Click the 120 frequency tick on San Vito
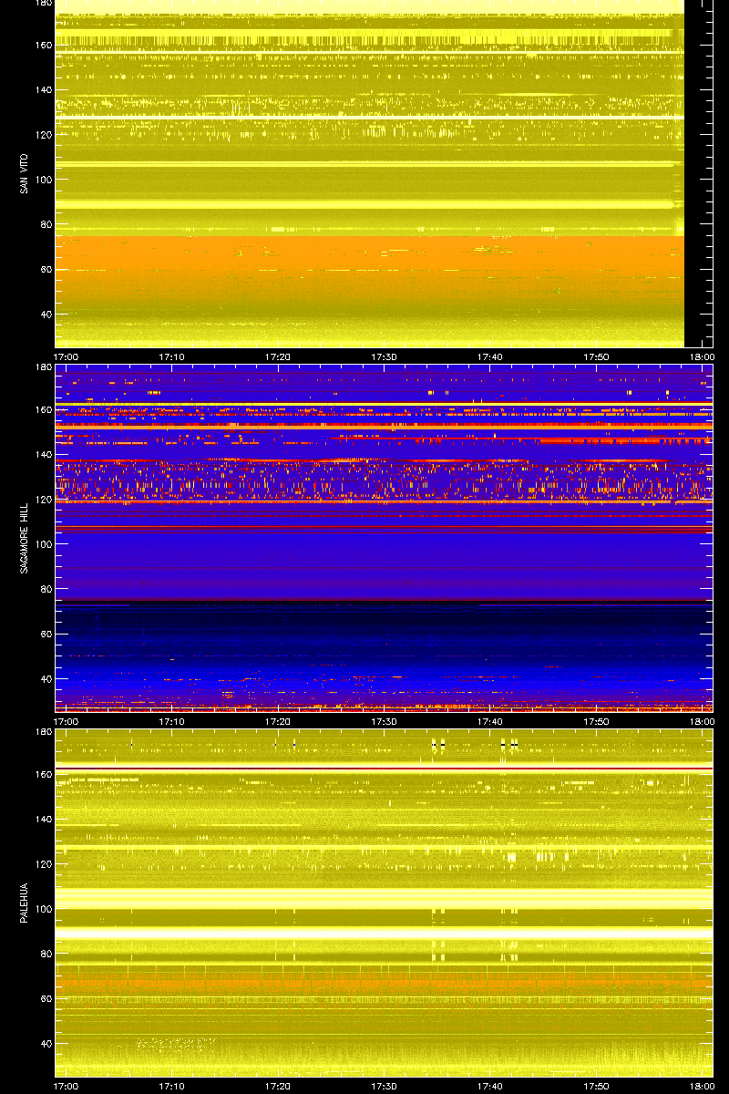 coord(43,135)
